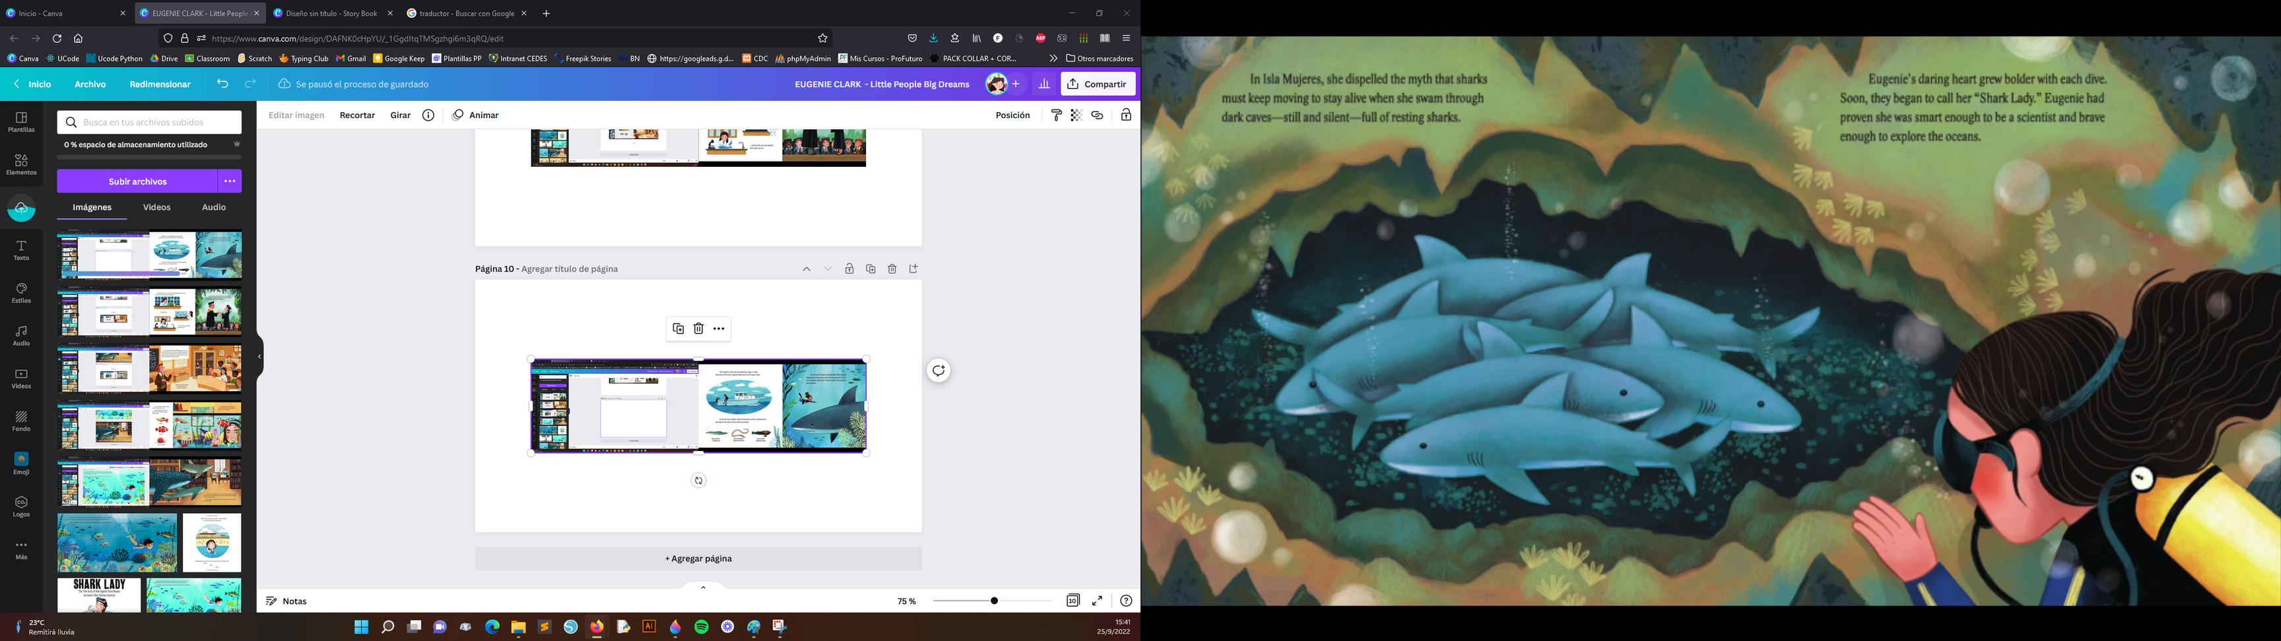Add collaborator with the plus icon

pyautogui.click(x=1016, y=84)
